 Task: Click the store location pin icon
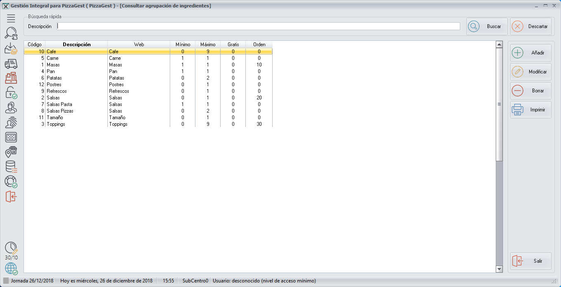[x=11, y=152]
